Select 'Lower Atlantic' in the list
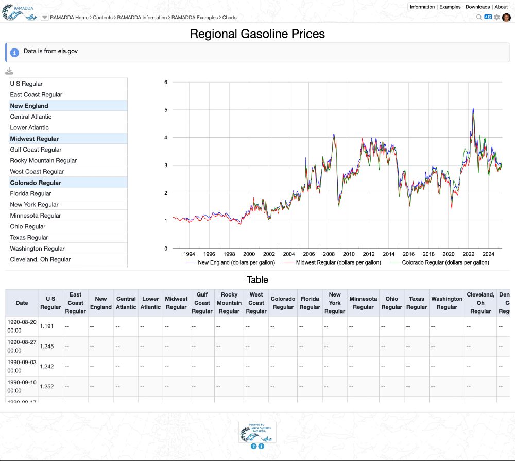The width and height of the screenshot is (515, 461). click(68, 127)
